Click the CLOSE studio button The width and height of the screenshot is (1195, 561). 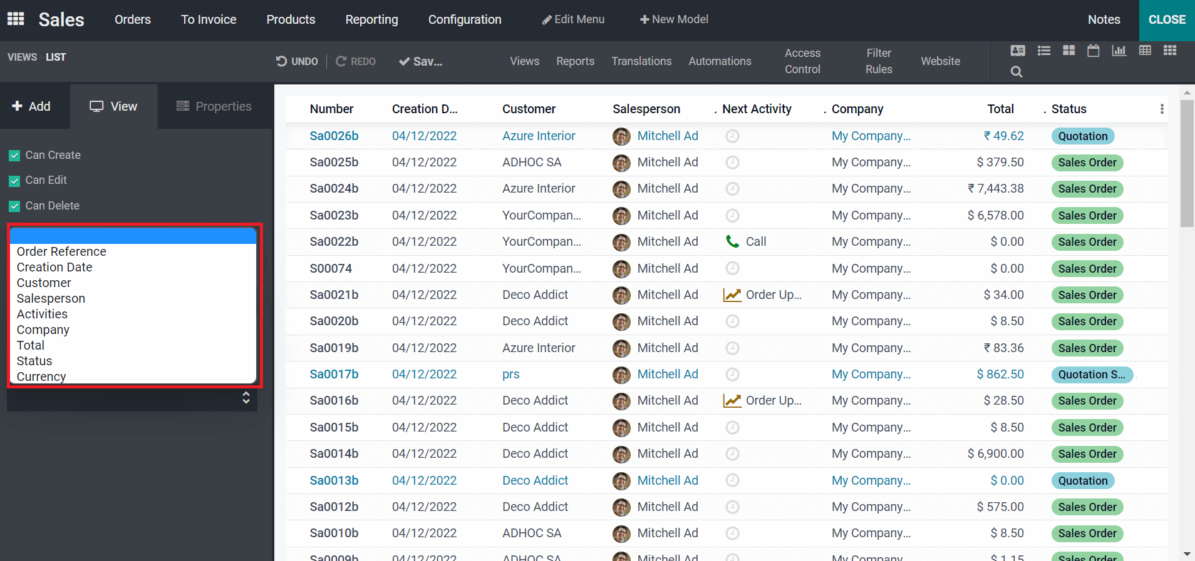click(x=1167, y=20)
